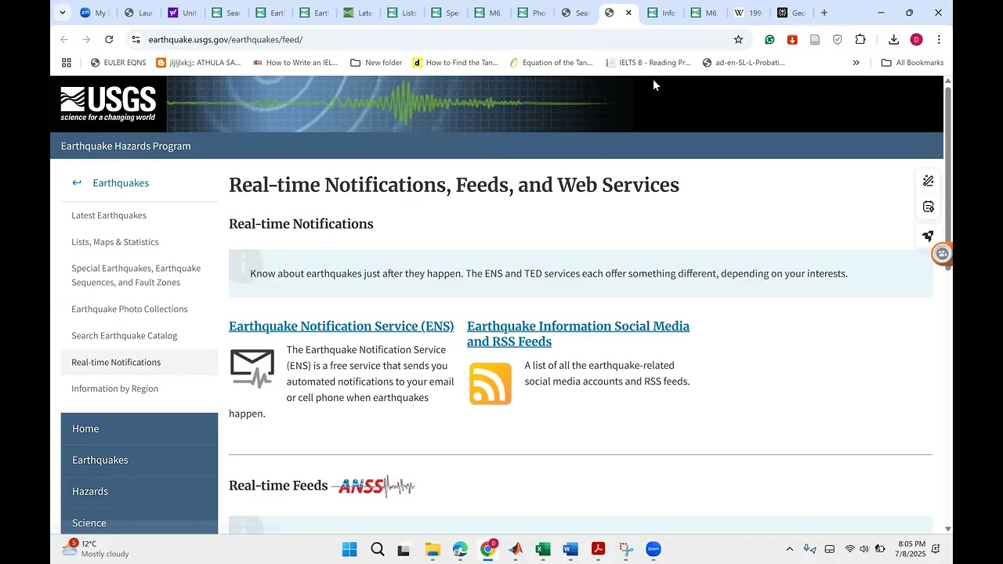Viewport: 1003px width, 564px height.
Task: Open the All Bookmarks folder
Action: (912, 63)
